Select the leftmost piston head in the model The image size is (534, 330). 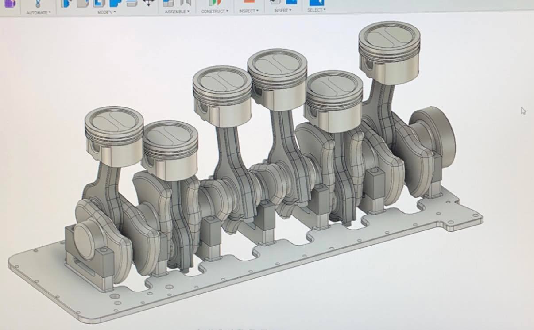(x=114, y=121)
